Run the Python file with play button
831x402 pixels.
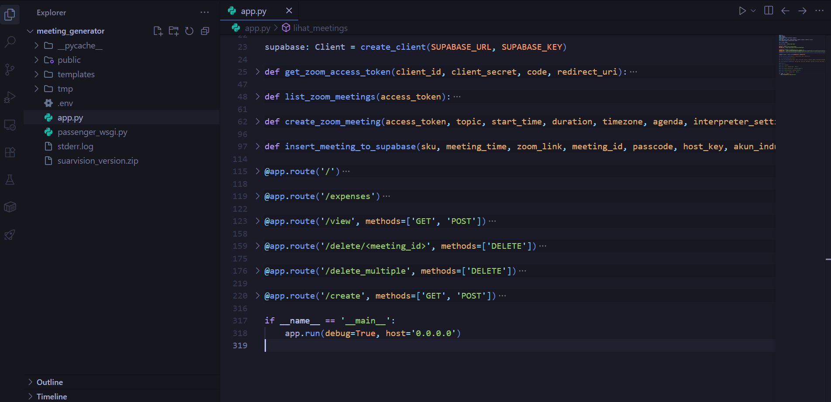742,10
